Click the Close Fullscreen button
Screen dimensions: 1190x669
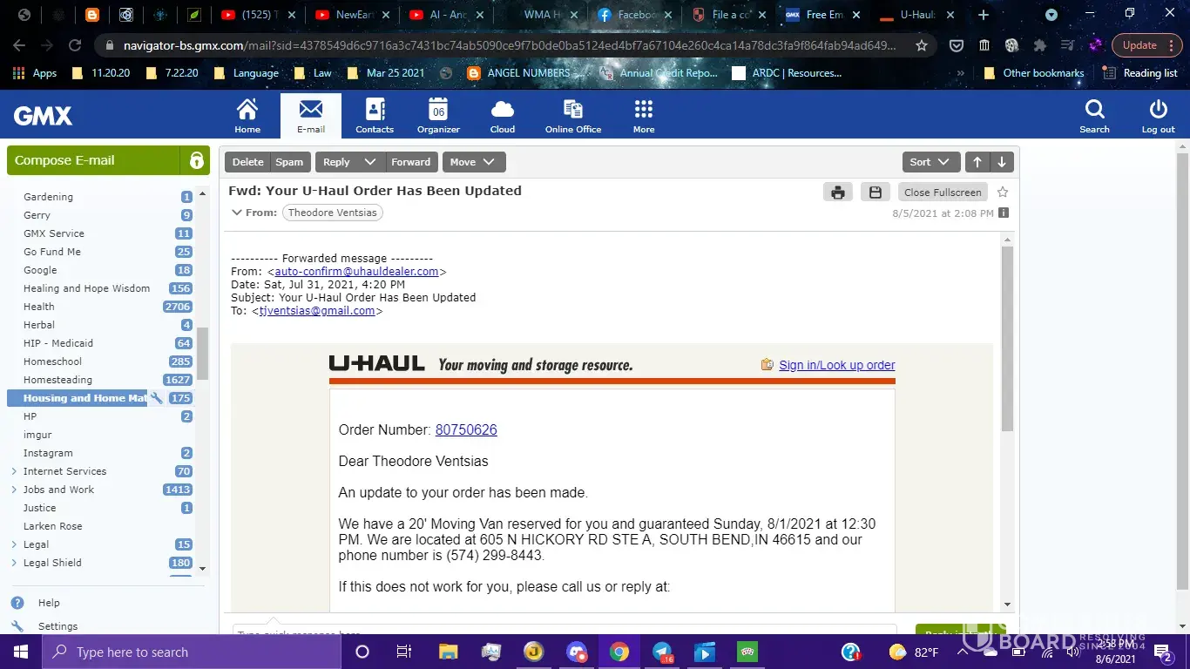[x=943, y=193]
